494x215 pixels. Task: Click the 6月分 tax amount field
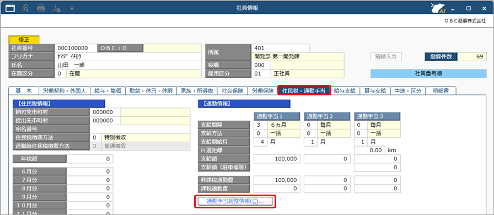point(89,172)
